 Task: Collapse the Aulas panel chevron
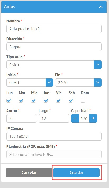101,7
